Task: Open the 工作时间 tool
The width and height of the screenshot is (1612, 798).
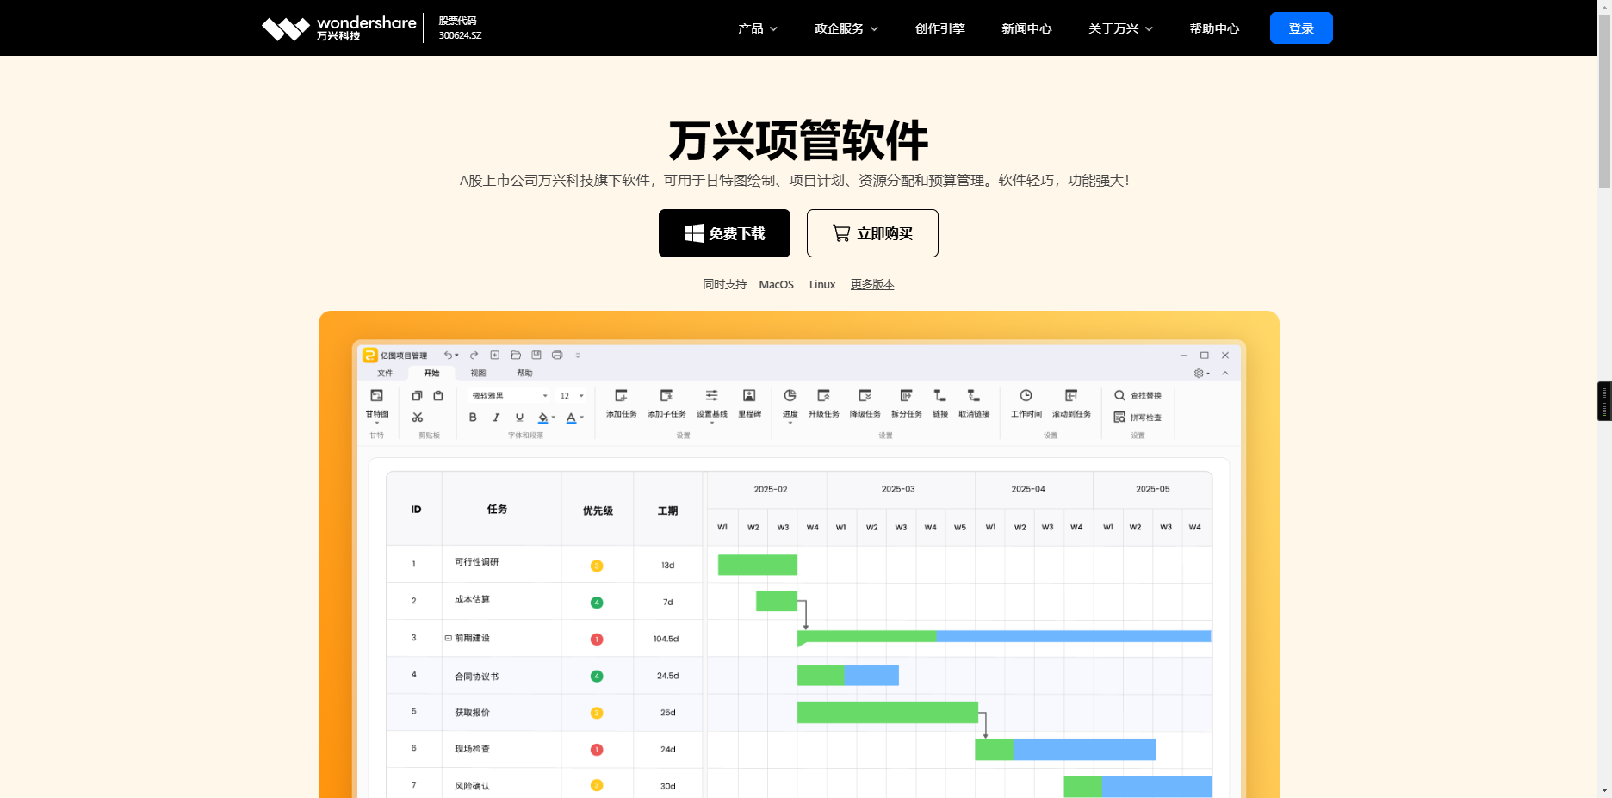Action: pyautogui.click(x=1026, y=403)
